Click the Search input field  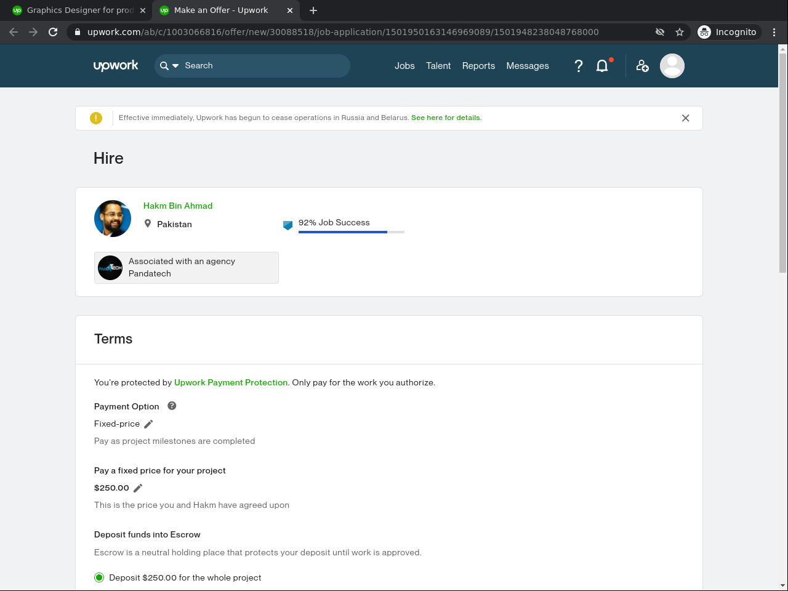click(x=265, y=66)
